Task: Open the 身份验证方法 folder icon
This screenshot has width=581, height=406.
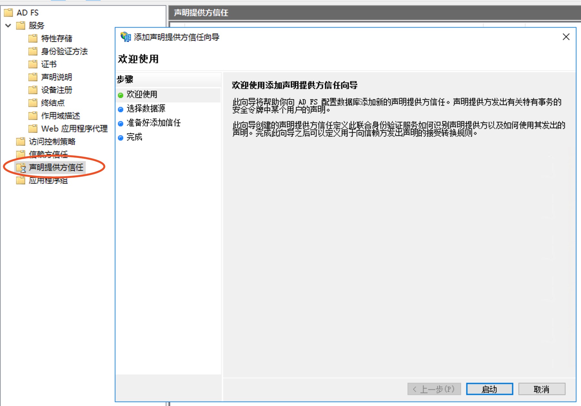Action: [33, 51]
